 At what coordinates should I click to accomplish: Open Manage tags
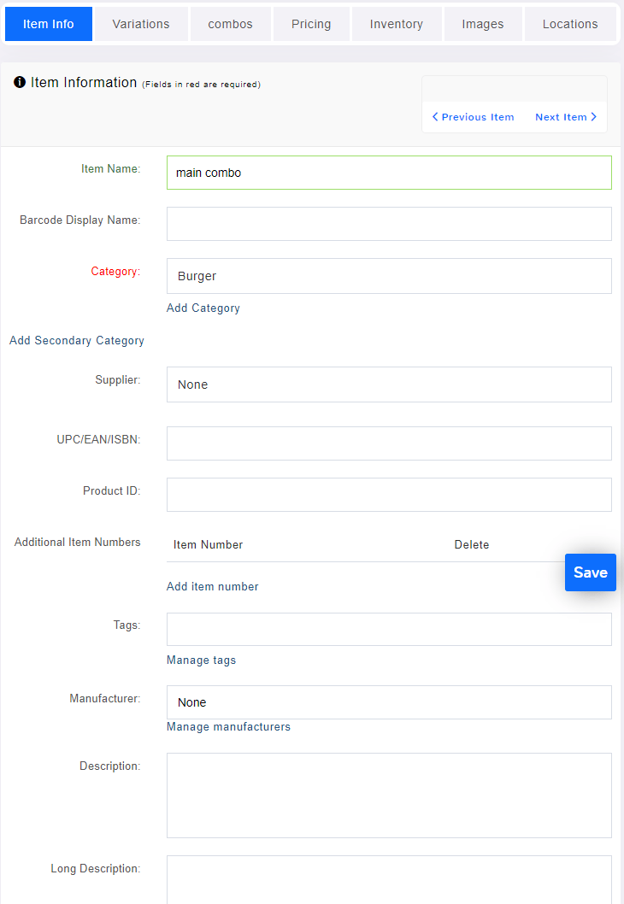point(201,660)
